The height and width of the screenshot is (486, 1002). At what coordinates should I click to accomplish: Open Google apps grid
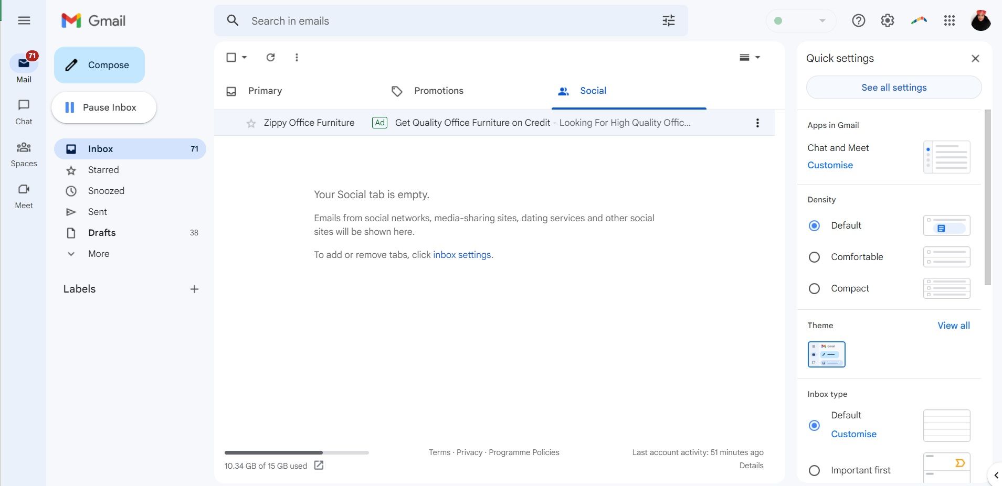point(948,20)
